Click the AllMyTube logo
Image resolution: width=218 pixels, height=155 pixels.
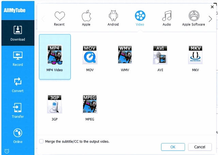click(15, 10)
